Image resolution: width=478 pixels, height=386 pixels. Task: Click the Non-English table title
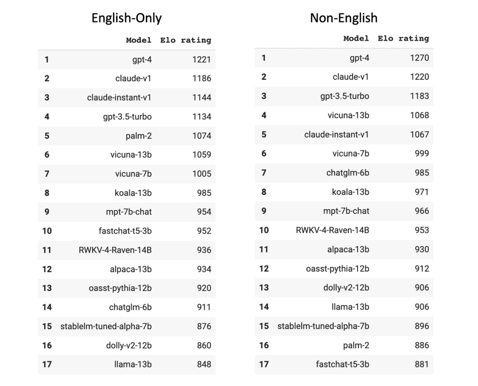[344, 18]
